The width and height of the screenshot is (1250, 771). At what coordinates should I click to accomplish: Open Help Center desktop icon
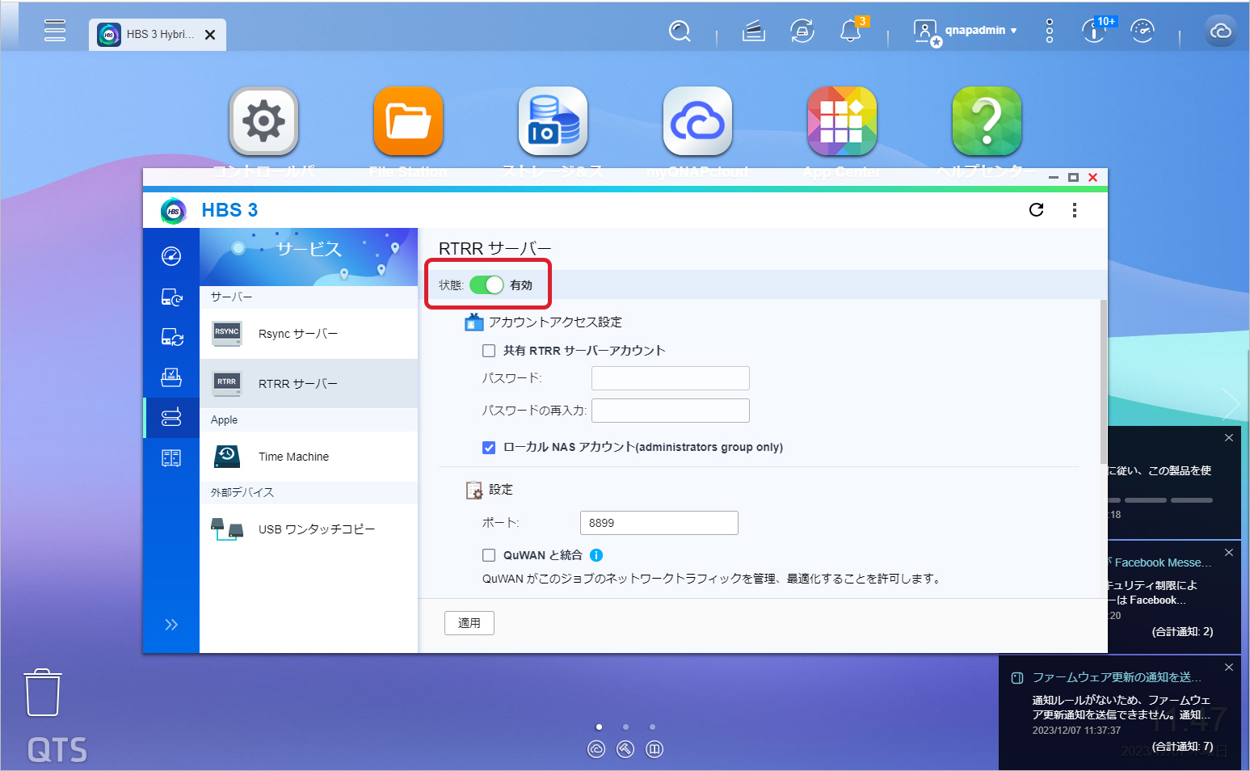pos(987,121)
